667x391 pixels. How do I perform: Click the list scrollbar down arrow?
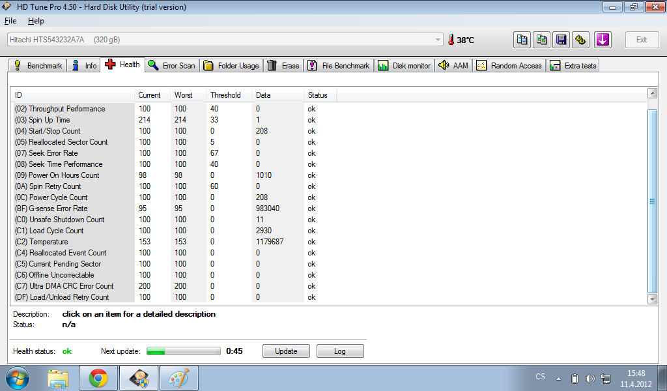tap(651, 299)
